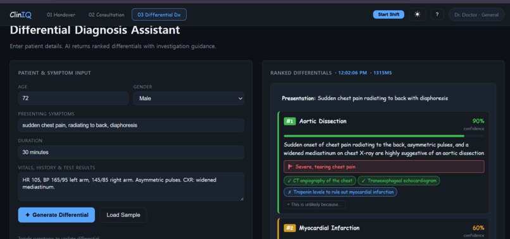510x239 pixels.
Task: Click the ClinIQ logo
Action: [x=20, y=15]
